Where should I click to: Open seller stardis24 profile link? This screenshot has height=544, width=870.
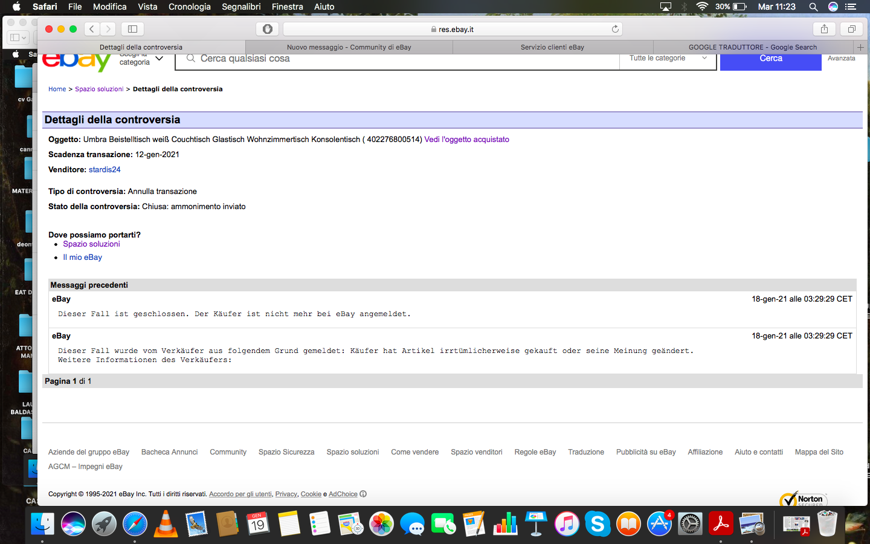pos(105,169)
